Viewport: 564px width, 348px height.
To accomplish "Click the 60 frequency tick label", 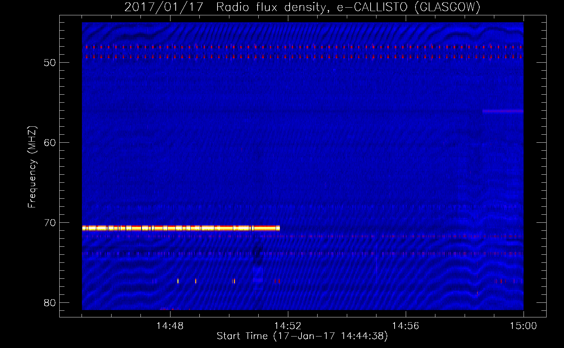I will tap(50, 143).
